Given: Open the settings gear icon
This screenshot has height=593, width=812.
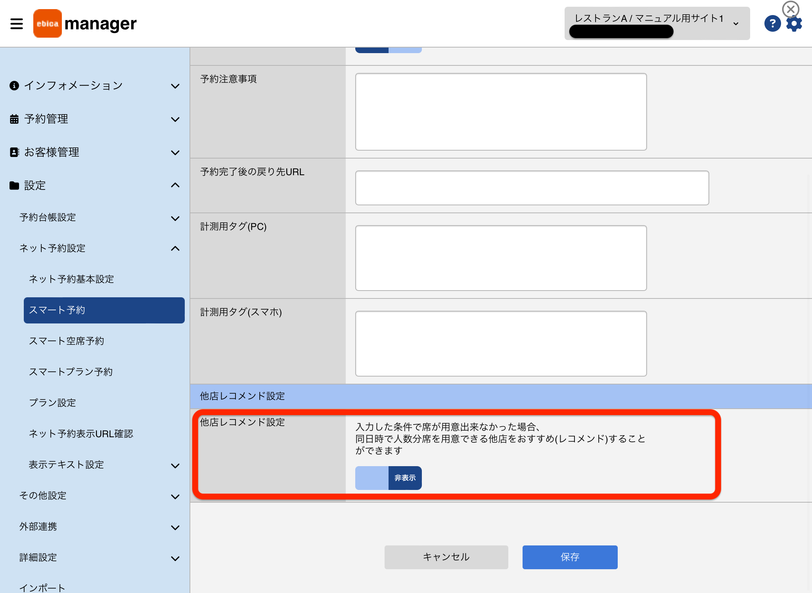Looking at the screenshot, I should pos(794,24).
